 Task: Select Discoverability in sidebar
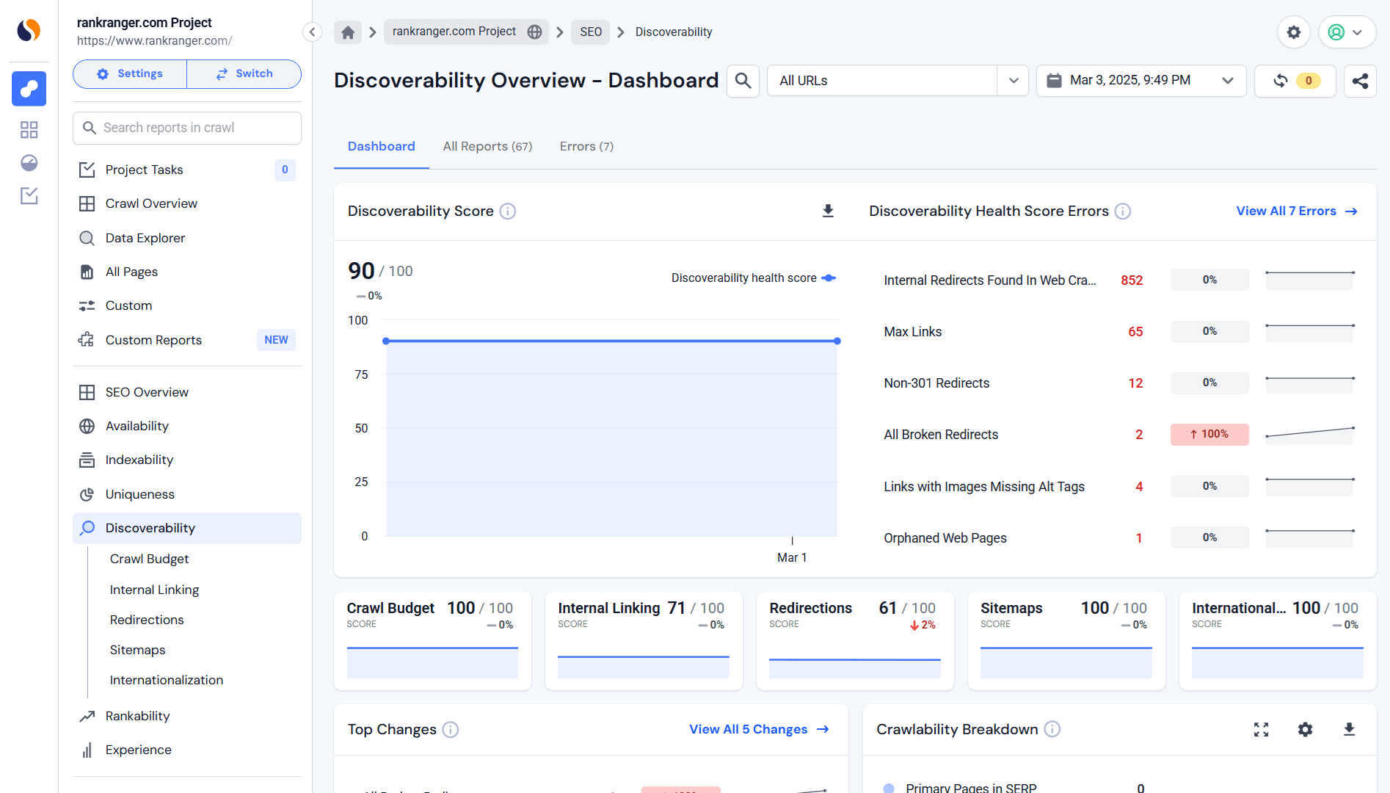(x=187, y=528)
